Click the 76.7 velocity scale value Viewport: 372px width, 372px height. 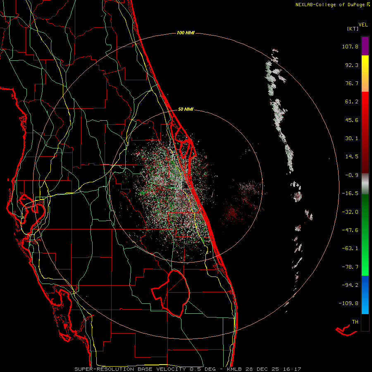352,83
